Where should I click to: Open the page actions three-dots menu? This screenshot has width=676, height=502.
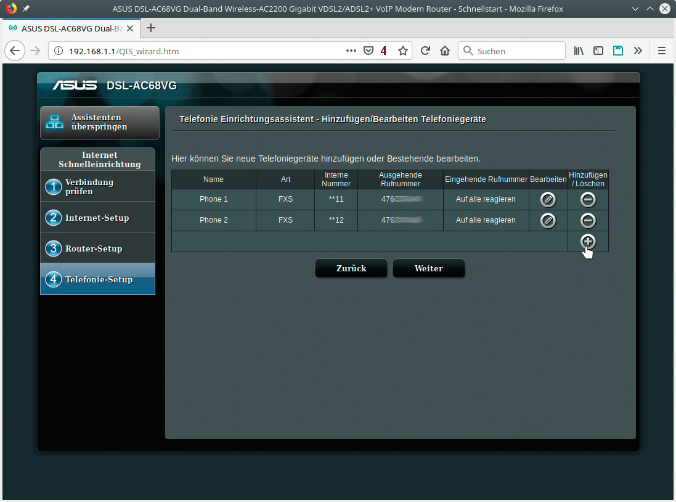pos(351,51)
